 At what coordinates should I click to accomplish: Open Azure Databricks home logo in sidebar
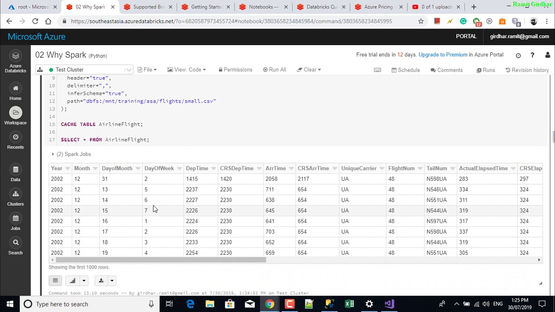pos(16,61)
